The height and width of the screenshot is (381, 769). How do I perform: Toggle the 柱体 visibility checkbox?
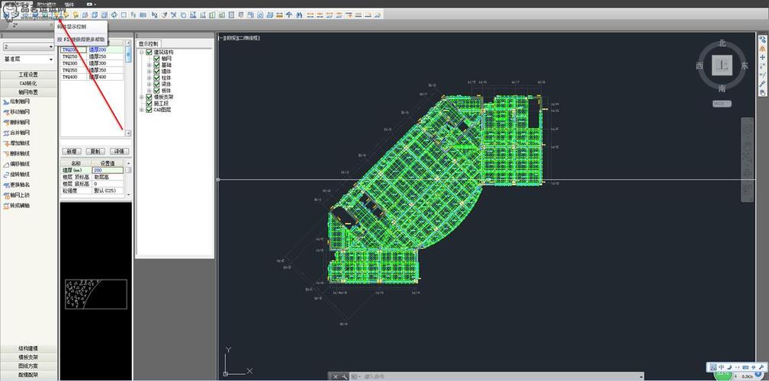click(157, 78)
